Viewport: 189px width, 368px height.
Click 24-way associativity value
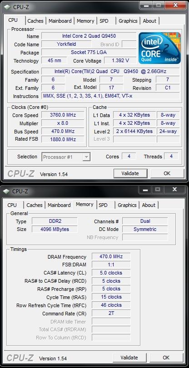(x=168, y=131)
